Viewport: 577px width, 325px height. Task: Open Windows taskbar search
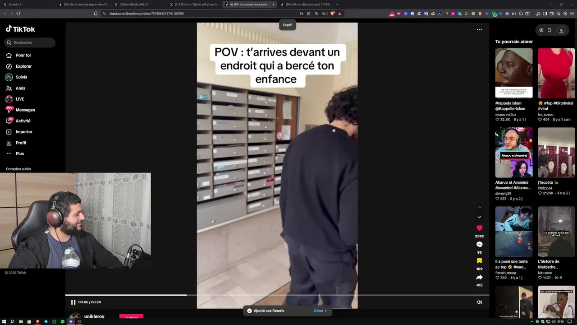coord(12,322)
